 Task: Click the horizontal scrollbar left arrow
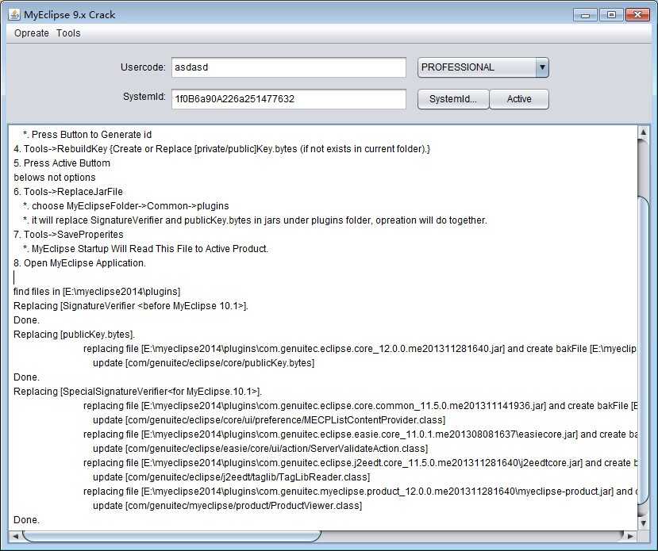click(x=16, y=536)
